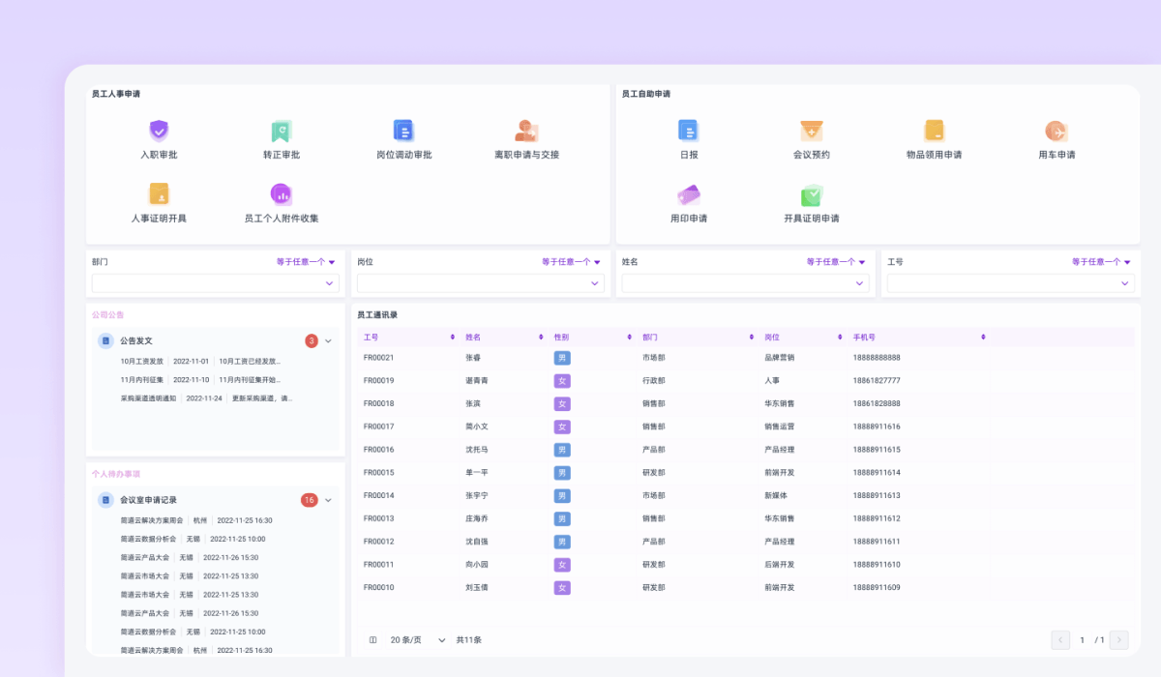Open the 日报 document icon
Screen dimensions: 1161x677
tap(688, 131)
